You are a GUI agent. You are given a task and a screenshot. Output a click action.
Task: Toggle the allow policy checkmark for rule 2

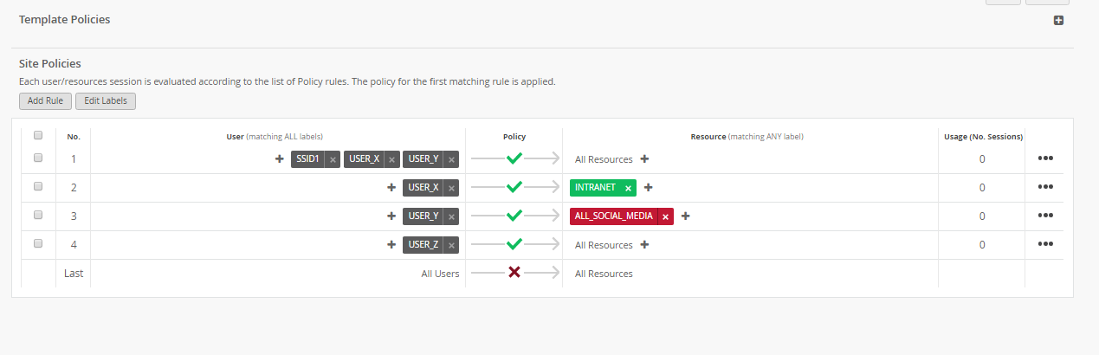514,187
